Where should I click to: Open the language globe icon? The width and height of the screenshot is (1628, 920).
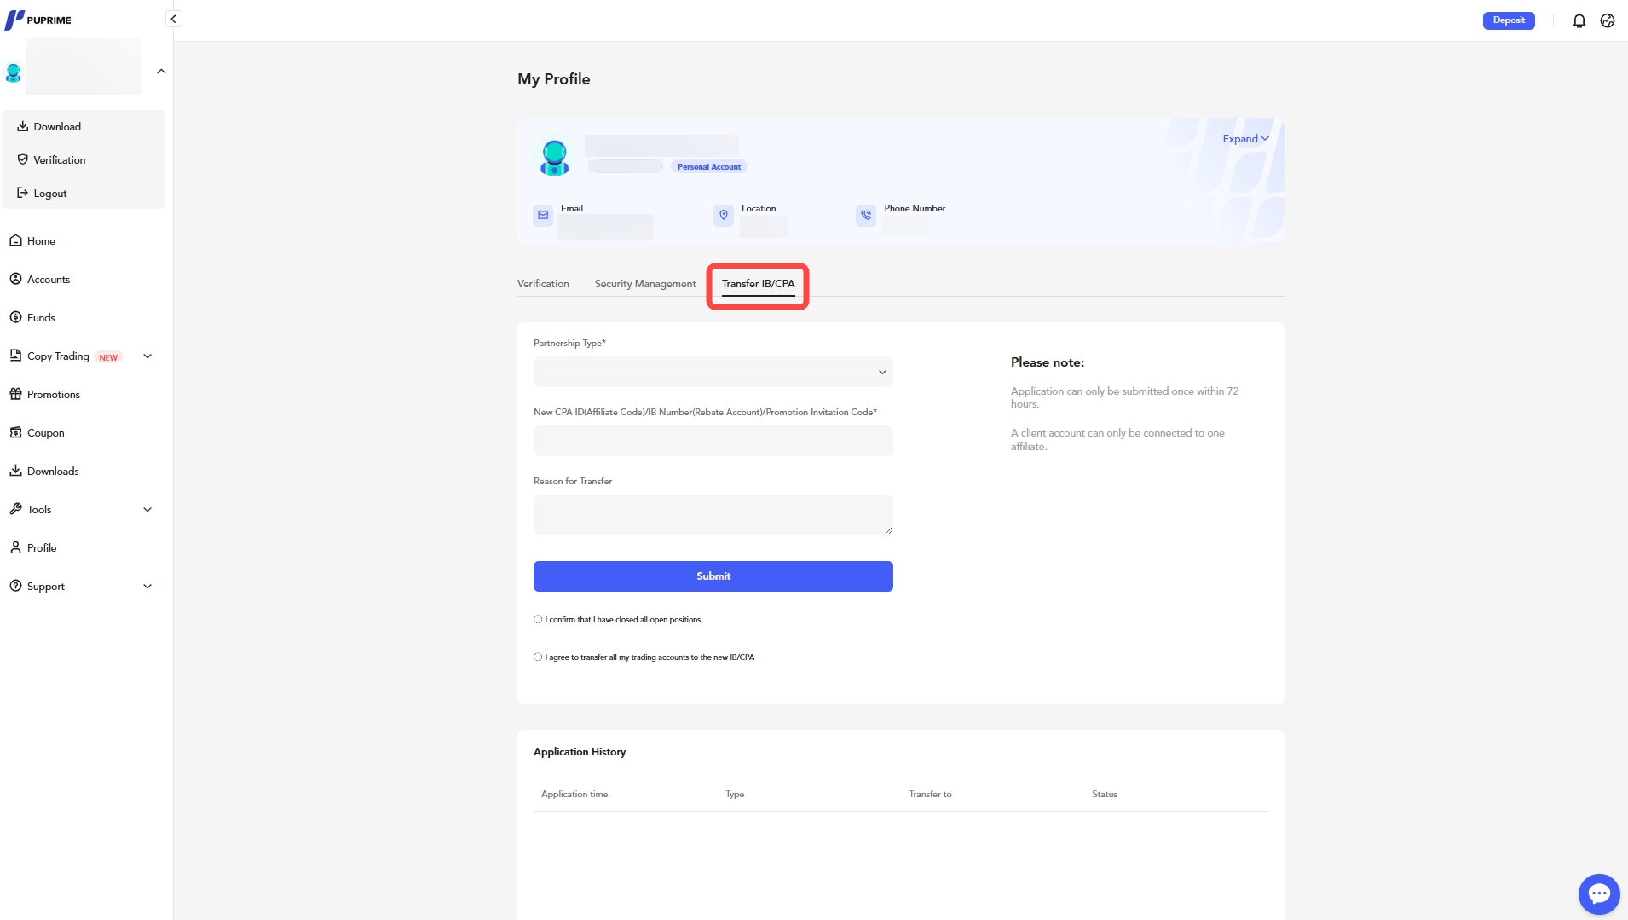point(1607,20)
